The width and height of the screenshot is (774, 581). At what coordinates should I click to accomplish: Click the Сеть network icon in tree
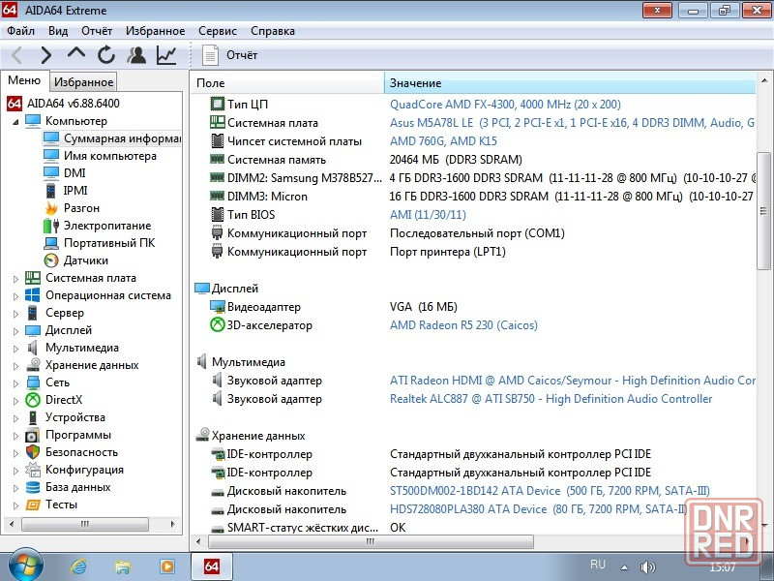(x=33, y=382)
